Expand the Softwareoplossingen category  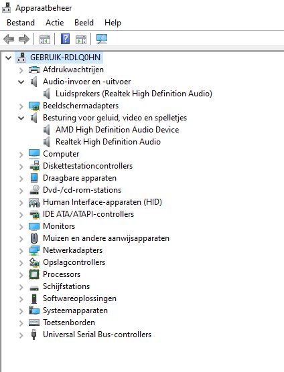[21, 299]
